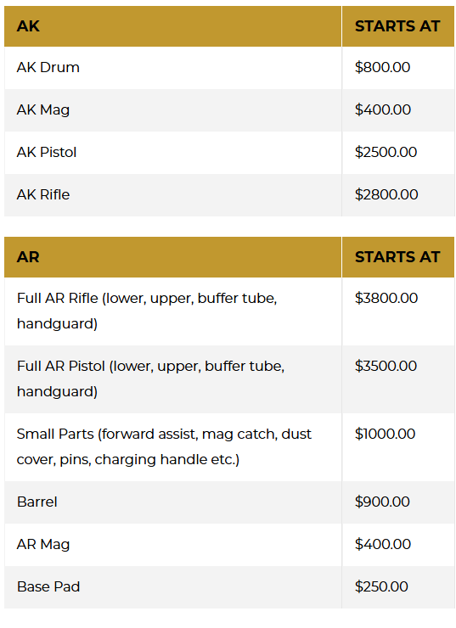Select the AK Pistol row label

coord(47,152)
